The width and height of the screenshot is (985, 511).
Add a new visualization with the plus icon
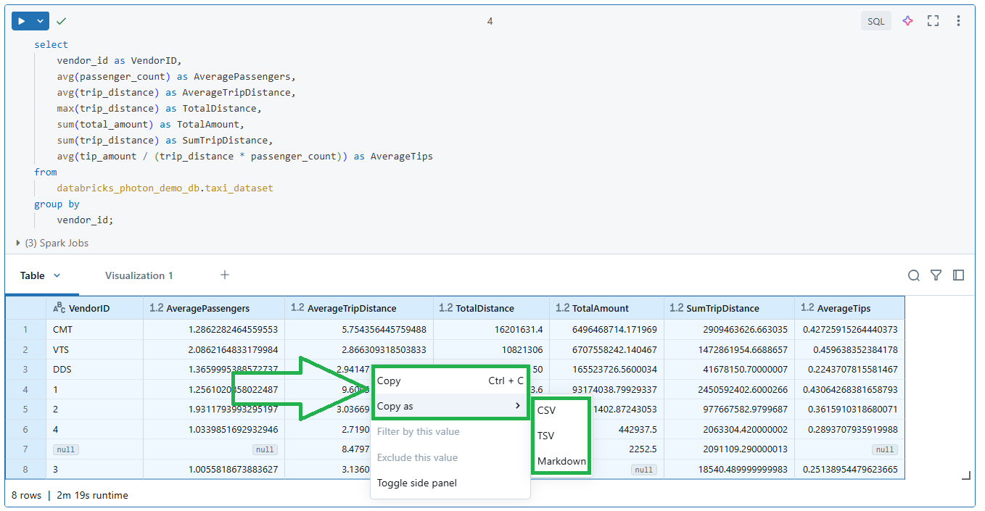point(224,275)
